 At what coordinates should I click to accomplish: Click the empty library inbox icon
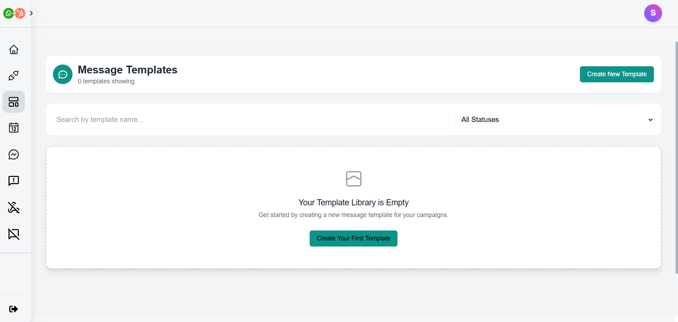click(x=353, y=179)
